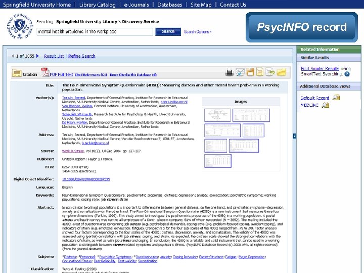Viewport: 364px width, 273px height.
Task: Click the Distress subject link
Action: (70, 257)
